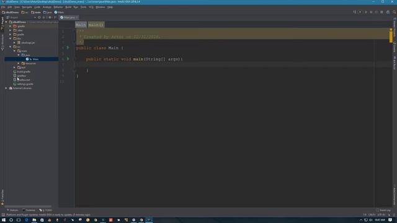Expand External Libraries node
The height and width of the screenshot is (223, 397).
(6, 88)
